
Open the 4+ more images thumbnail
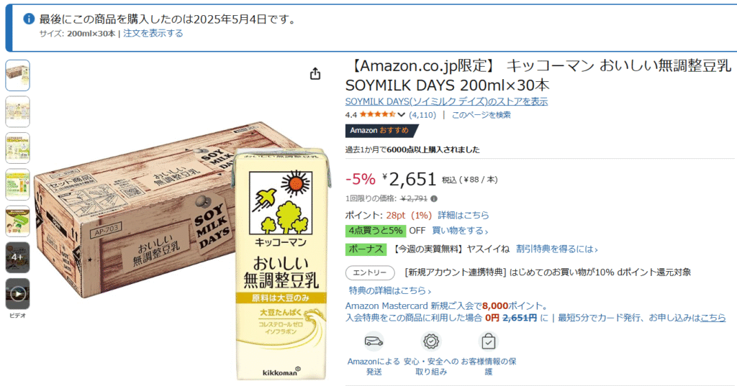pyautogui.click(x=18, y=257)
